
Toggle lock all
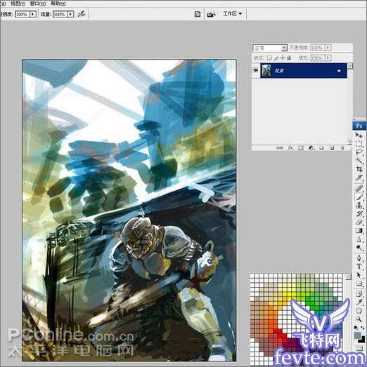click(289, 58)
